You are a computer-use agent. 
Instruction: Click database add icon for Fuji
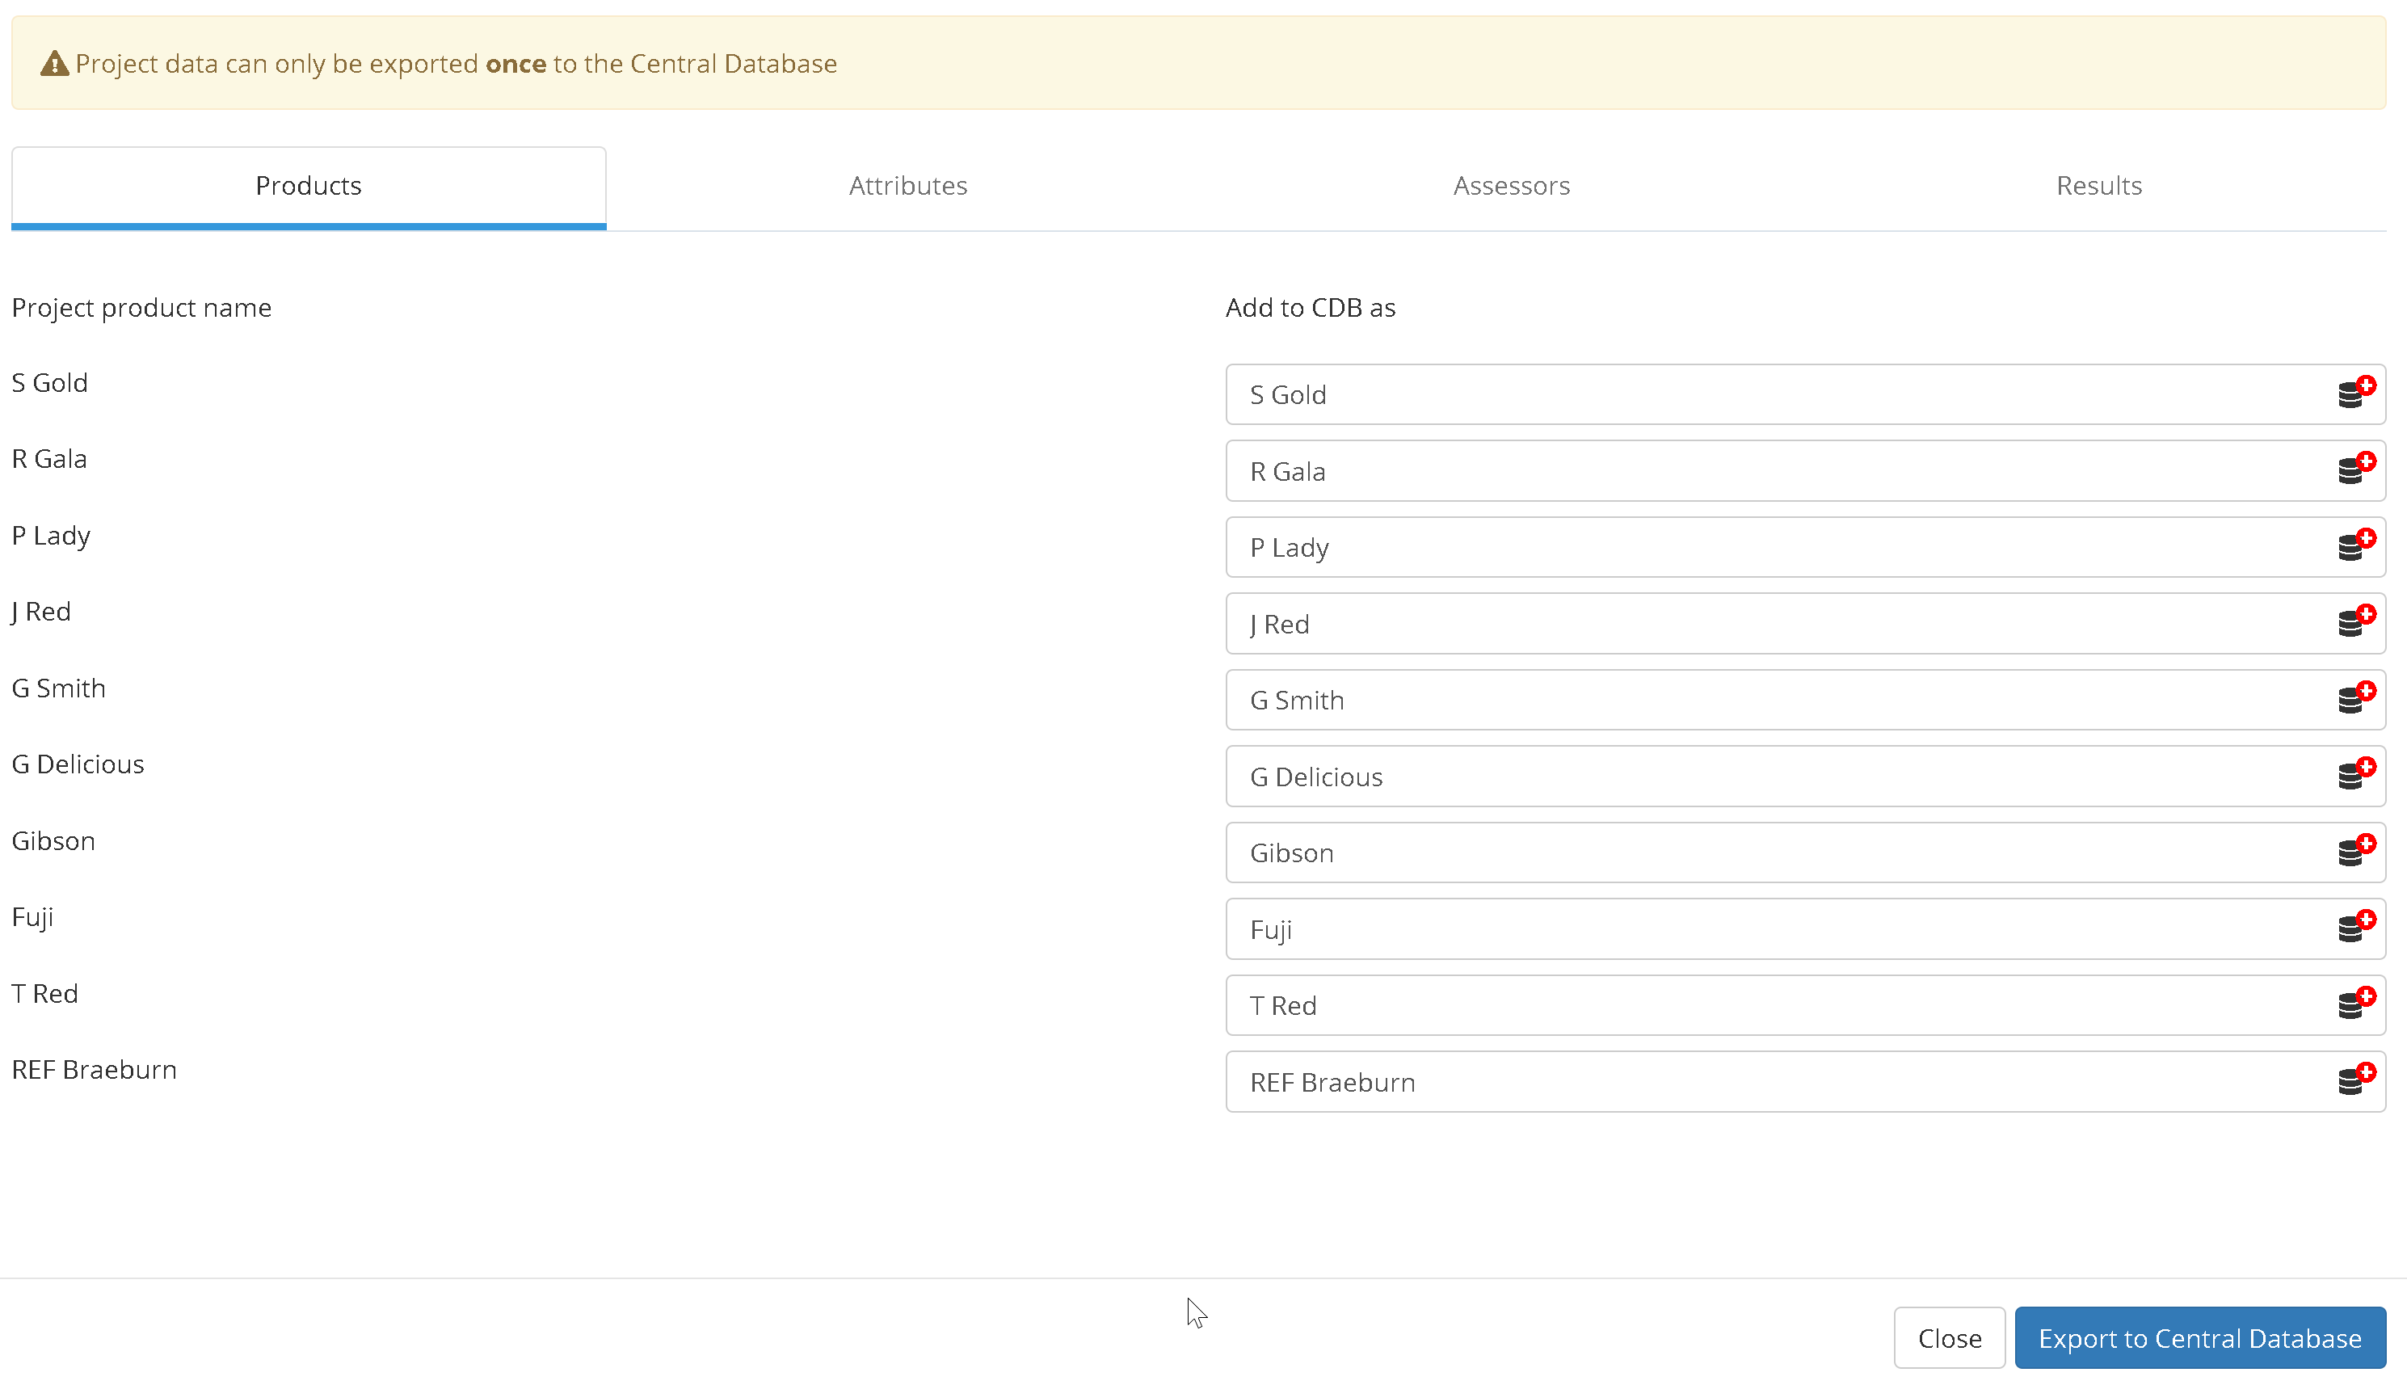tap(2354, 928)
